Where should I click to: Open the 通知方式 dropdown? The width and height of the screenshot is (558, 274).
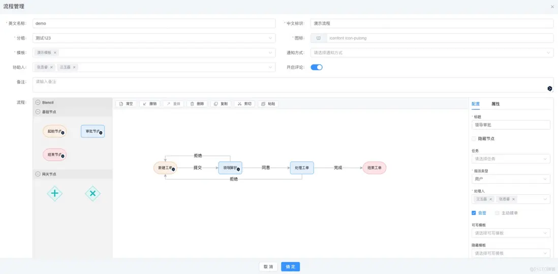click(432, 53)
